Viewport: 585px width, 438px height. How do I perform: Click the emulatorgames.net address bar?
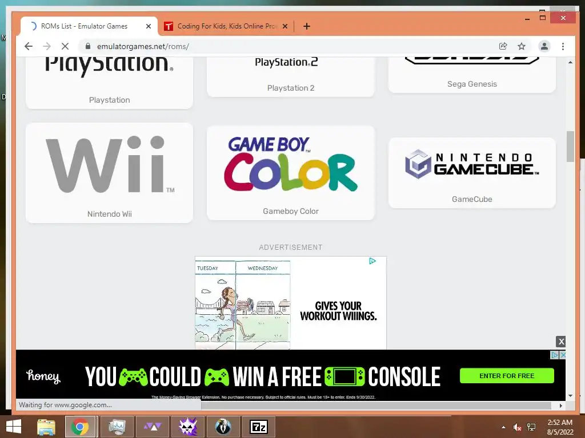(287, 46)
